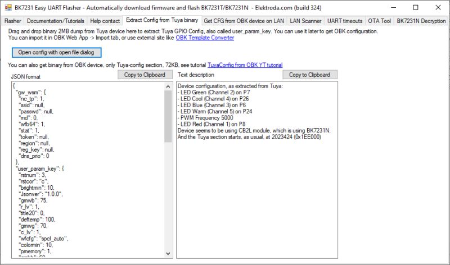Click LED Green (Channel 2) on P7 line
Screen dimensions: 450x265
[x=214, y=93]
